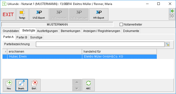Viewport: 176px width, 94px height.
Task: Click the red EXIT button
Action: click(8, 14)
